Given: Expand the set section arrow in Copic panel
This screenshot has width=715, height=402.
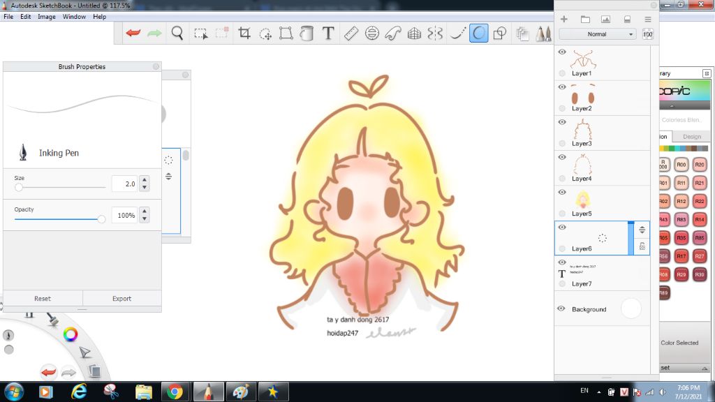Looking at the screenshot, I should (705, 368).
